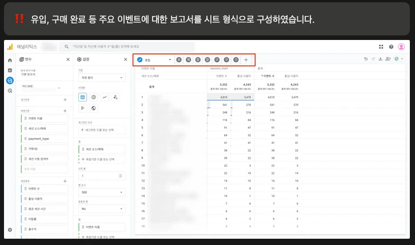415x245 pixels.
Task: Open Advertising icon in the left sidebar
Action: click(x=10, y=91)
